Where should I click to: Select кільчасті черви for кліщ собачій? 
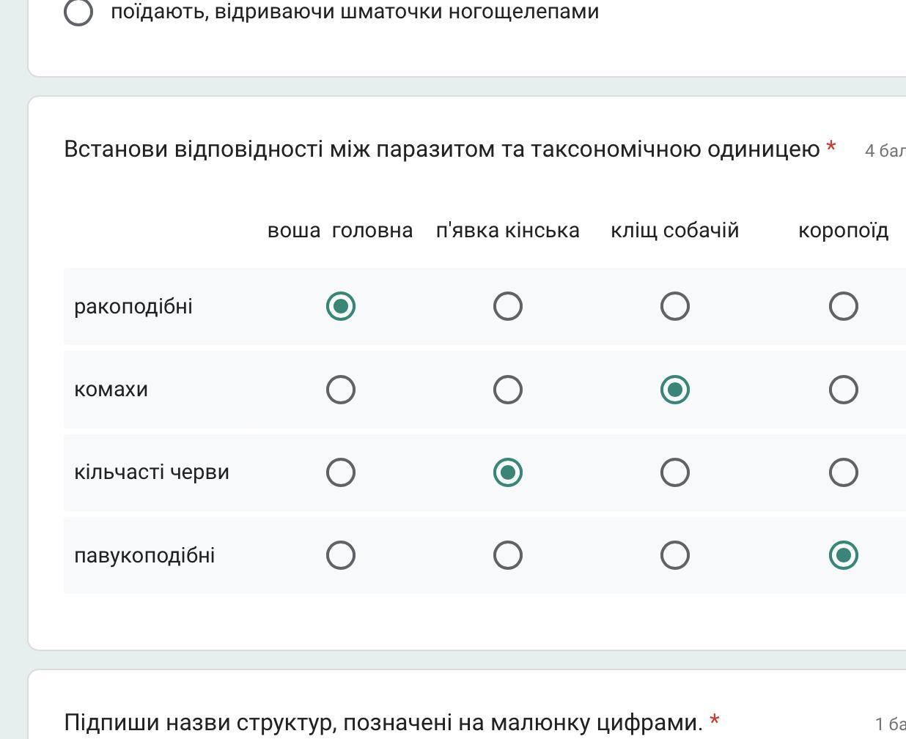(x=675, y=472)
